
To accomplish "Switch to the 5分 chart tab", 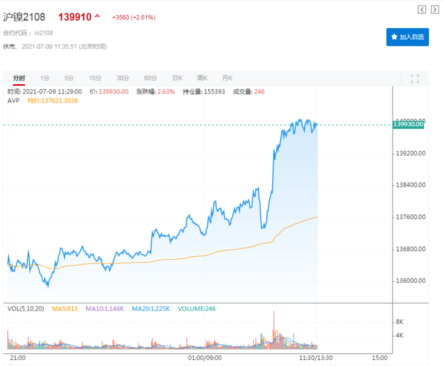I will coord(69,78).
